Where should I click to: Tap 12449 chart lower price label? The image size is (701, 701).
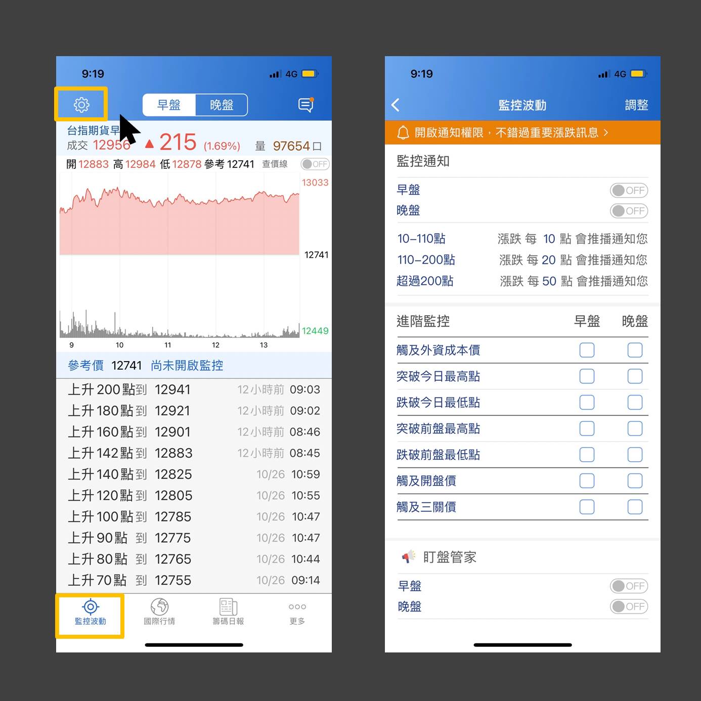pos(315,331)
